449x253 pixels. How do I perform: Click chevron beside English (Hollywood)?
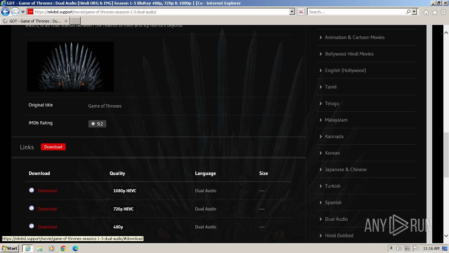321,70
